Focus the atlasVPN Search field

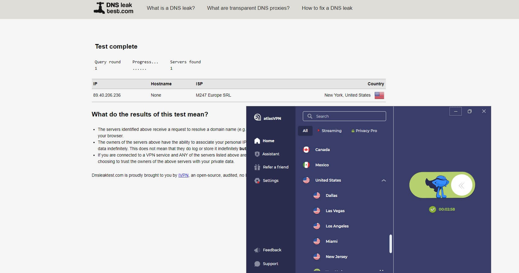tap(344, 116)
